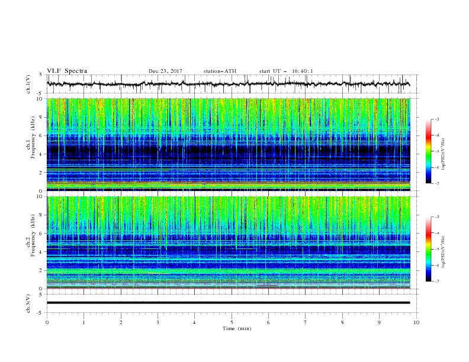Click the log(PSD) label of the ch.1 colorbar
This screenshot has height=362, width=469.
(x=444, y=154)
